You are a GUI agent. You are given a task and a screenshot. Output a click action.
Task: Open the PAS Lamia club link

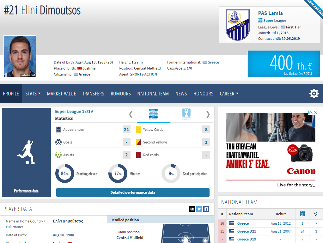pos(270,13)
